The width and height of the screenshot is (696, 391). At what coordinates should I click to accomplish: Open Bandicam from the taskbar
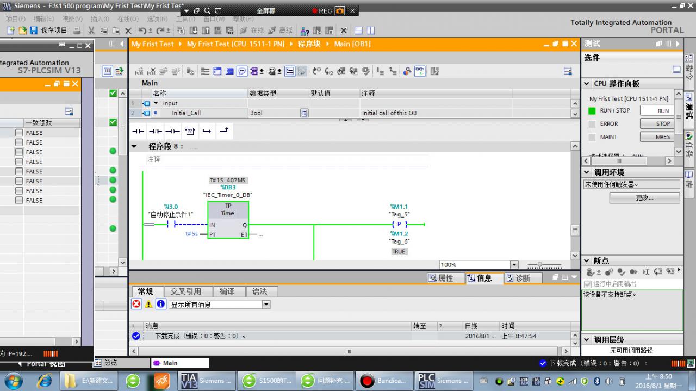click(383, 381)
